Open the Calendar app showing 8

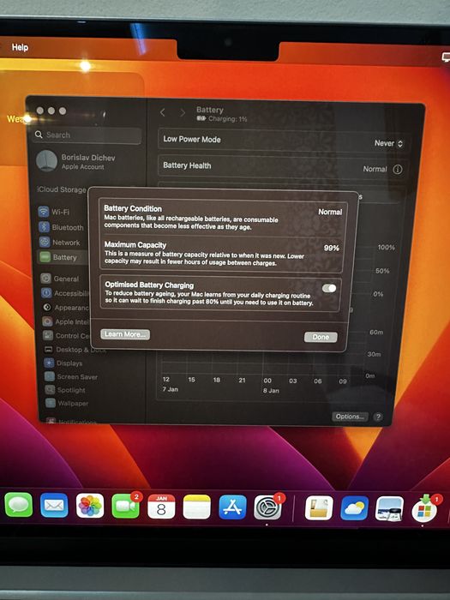click(x=161, y=507)
